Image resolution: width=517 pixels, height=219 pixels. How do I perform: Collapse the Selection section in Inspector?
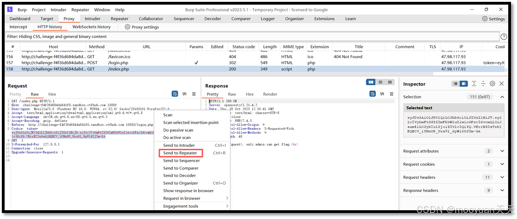point(502,97)
